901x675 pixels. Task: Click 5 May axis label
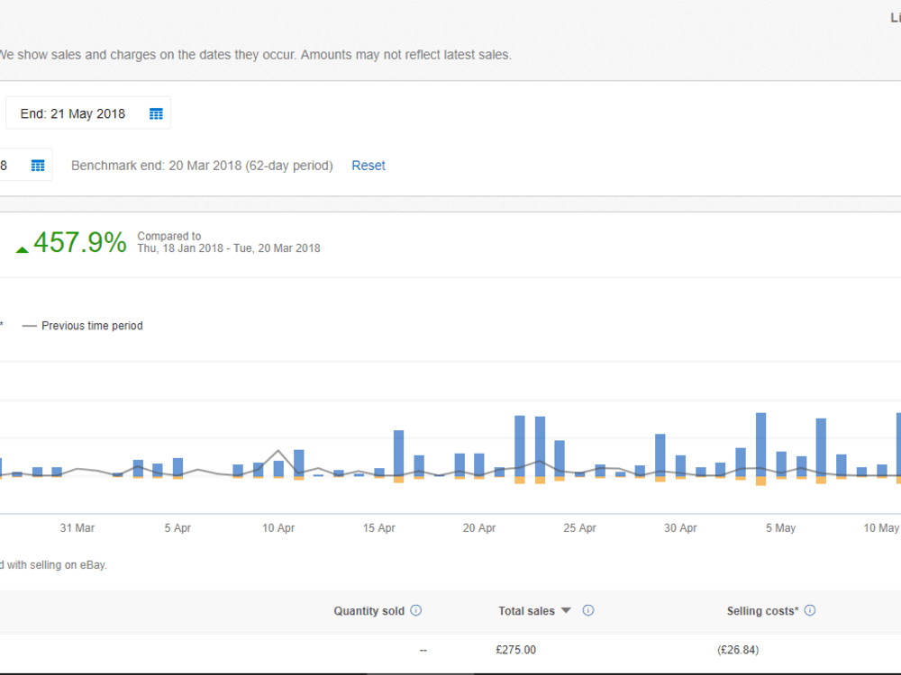point(780,527)
